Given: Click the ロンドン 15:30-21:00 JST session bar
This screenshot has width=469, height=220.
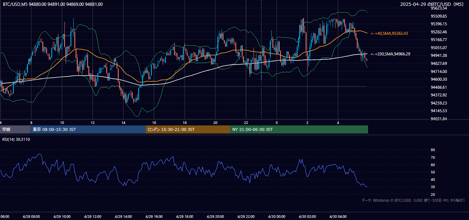Looking at the screenshot, I should click(188, 129).
